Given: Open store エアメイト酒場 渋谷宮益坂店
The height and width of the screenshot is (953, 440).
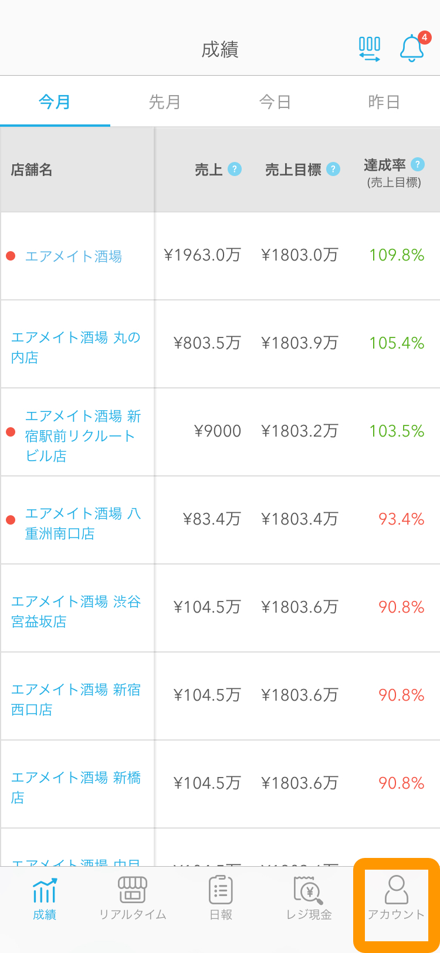Looking at the screenshot, I should 76,611.
